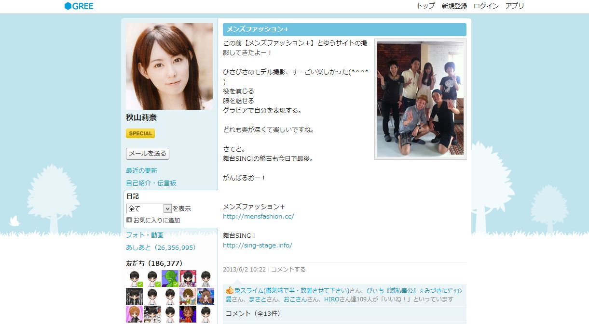Click the green checkmark badge on first friend avatar
The width and height of the screenshot is (589, 324).
(x=139, y=283)
